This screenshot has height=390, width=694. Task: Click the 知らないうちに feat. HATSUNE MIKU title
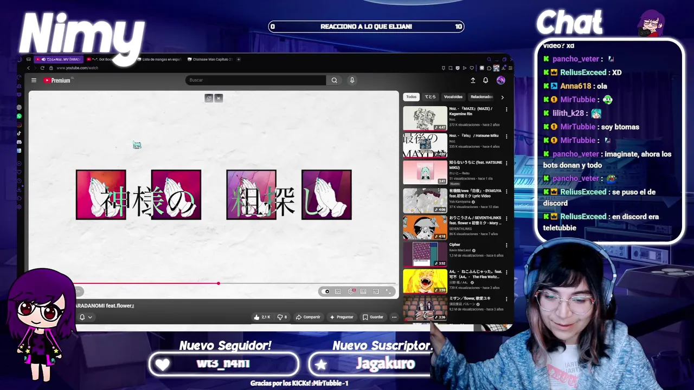tap(475, 165)
